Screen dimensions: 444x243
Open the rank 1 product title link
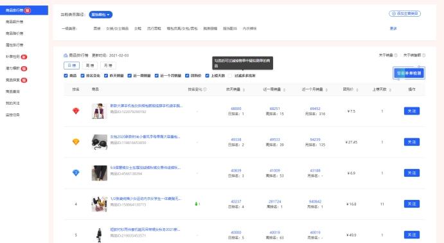click(x=146, y=105)
